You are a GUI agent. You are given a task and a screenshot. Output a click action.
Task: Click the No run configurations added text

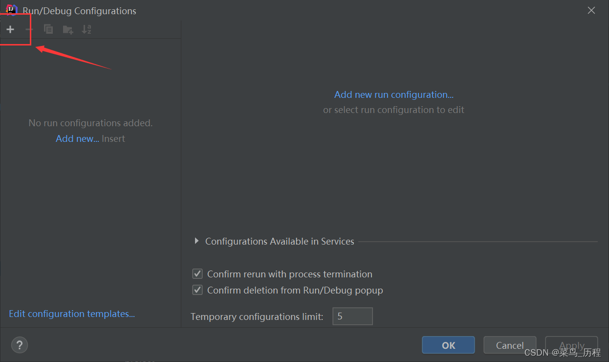tap(90, 123)
